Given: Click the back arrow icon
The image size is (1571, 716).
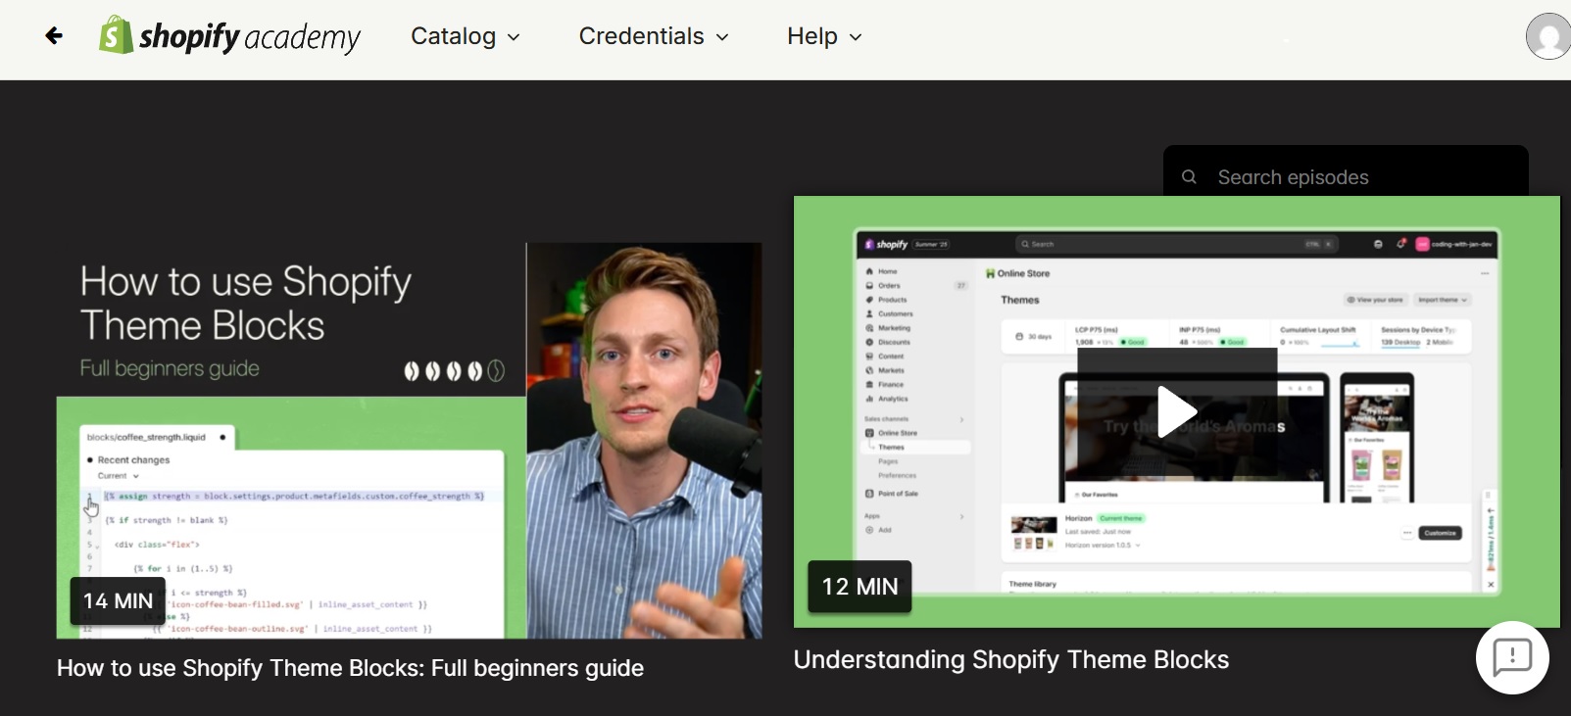Looking at the screenshot, I should point(54,36).
